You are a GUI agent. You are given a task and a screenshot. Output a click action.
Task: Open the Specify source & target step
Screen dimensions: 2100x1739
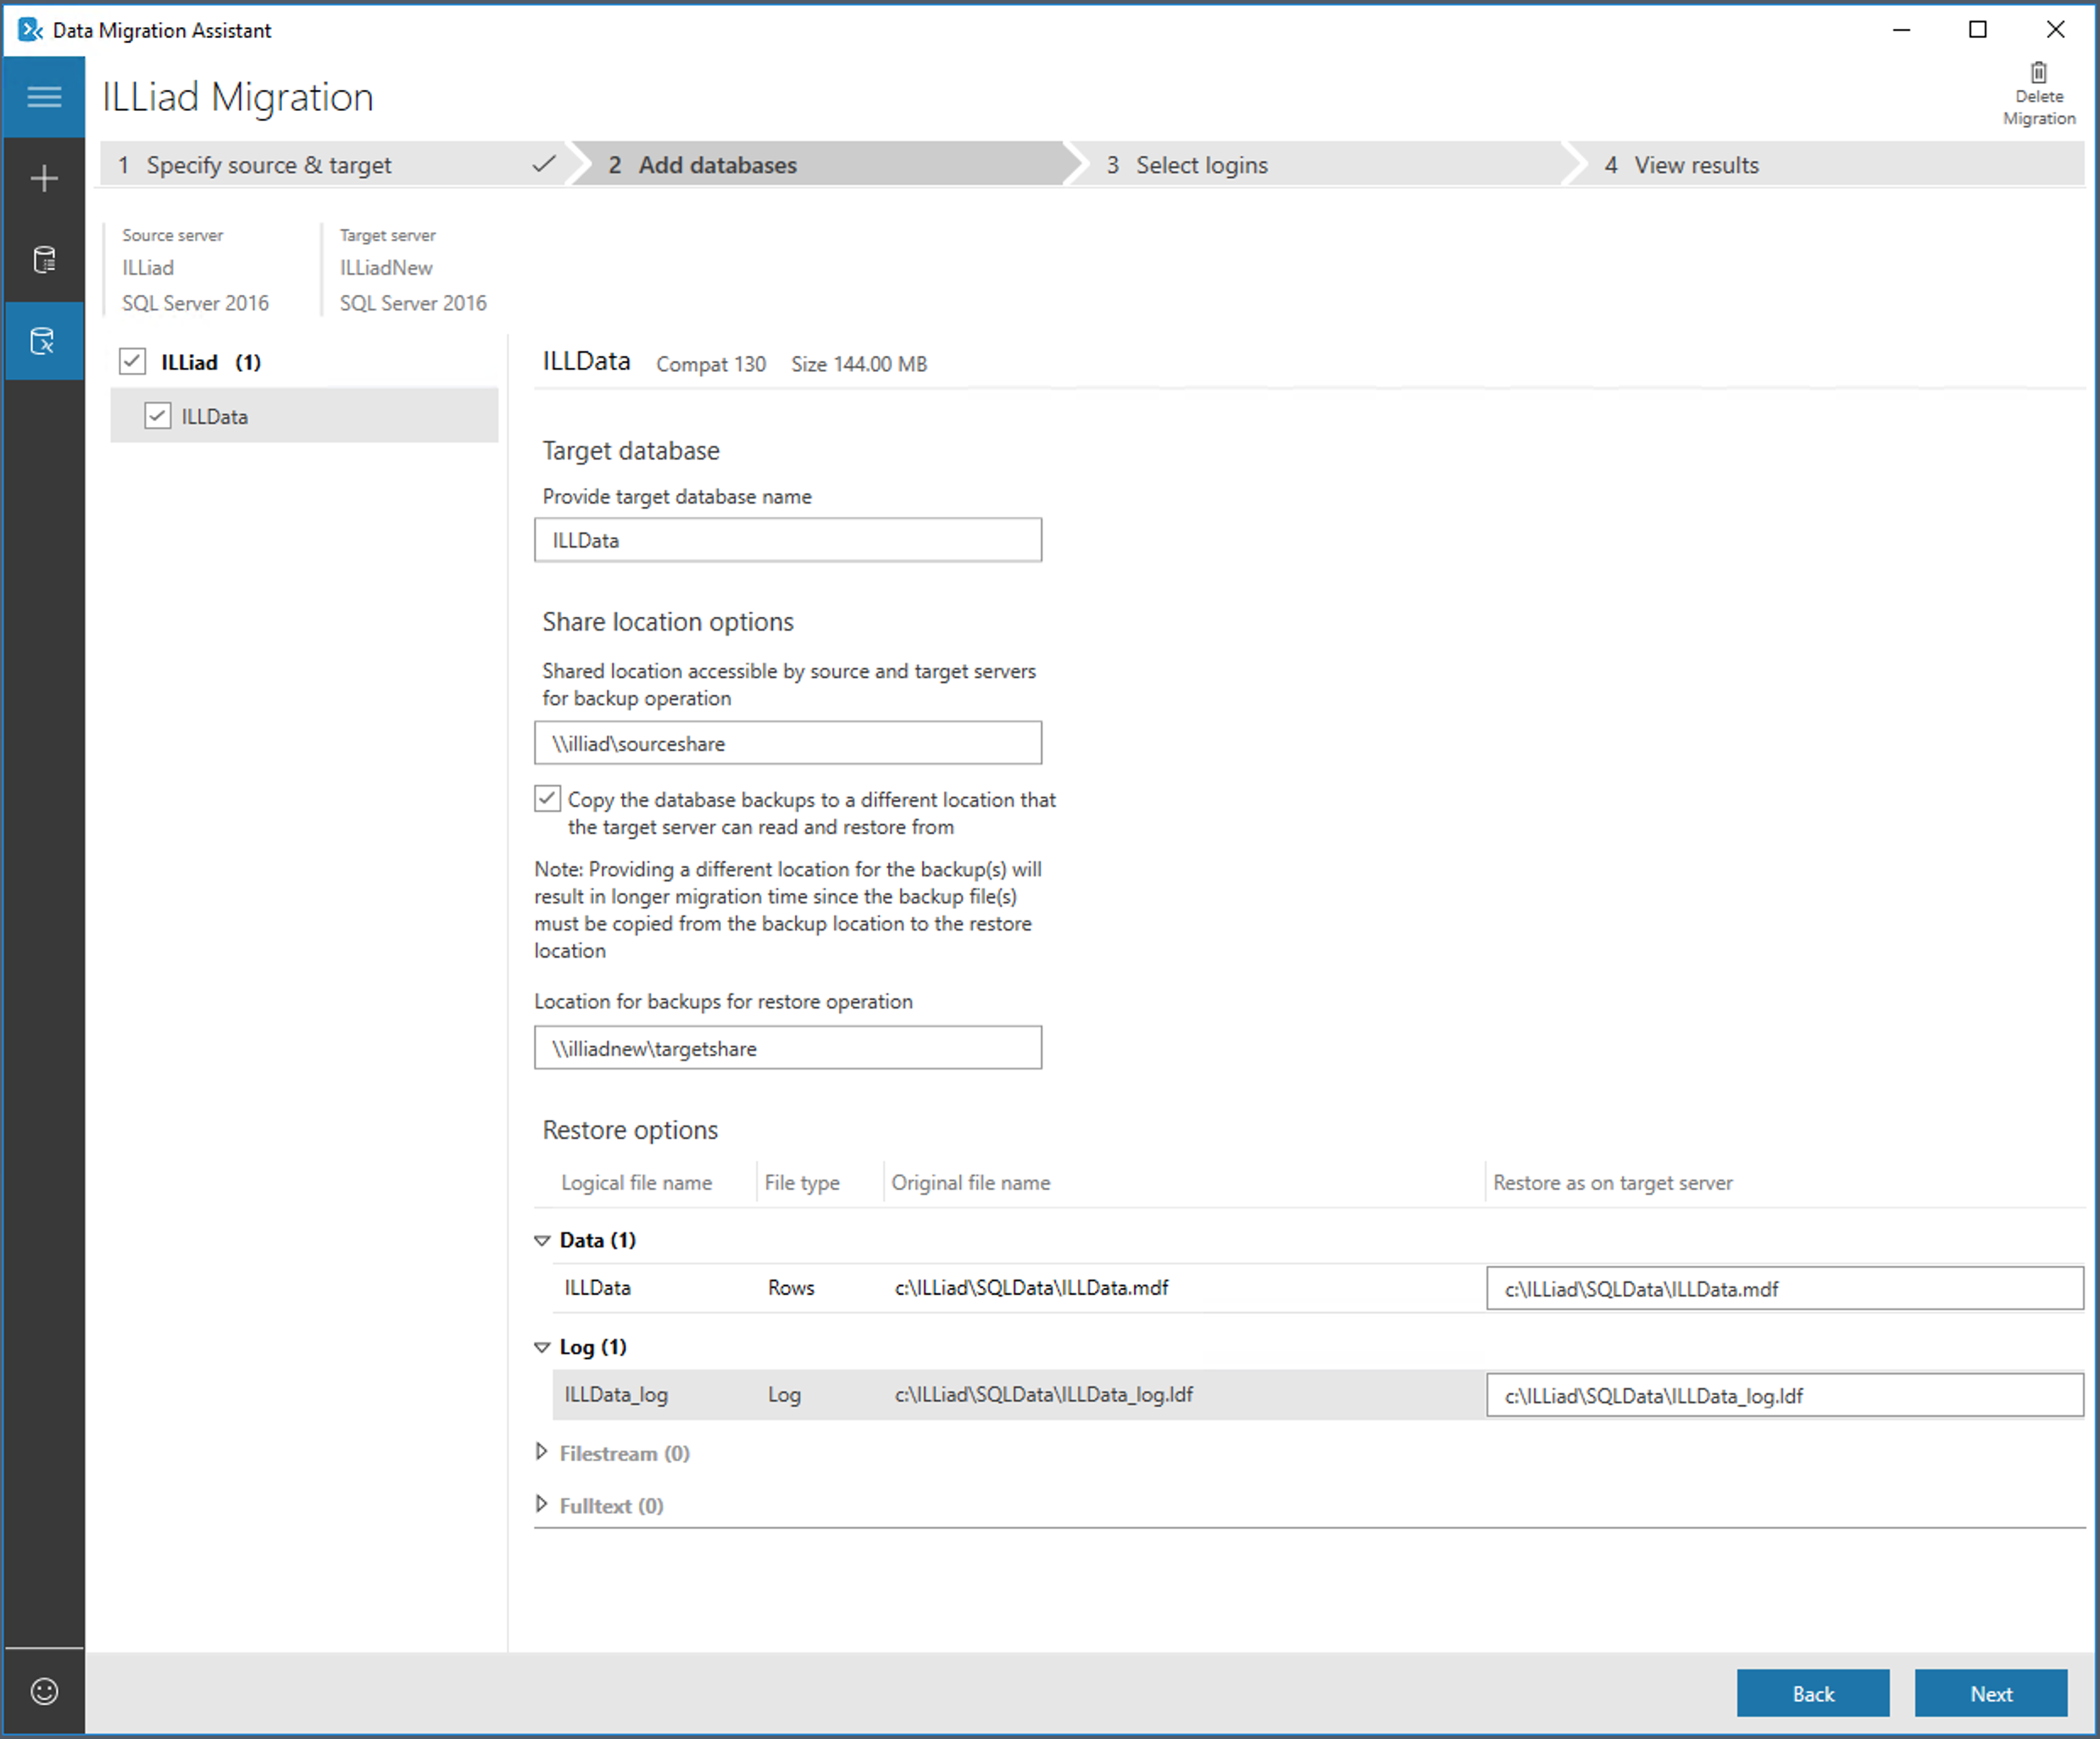point(268,164)
